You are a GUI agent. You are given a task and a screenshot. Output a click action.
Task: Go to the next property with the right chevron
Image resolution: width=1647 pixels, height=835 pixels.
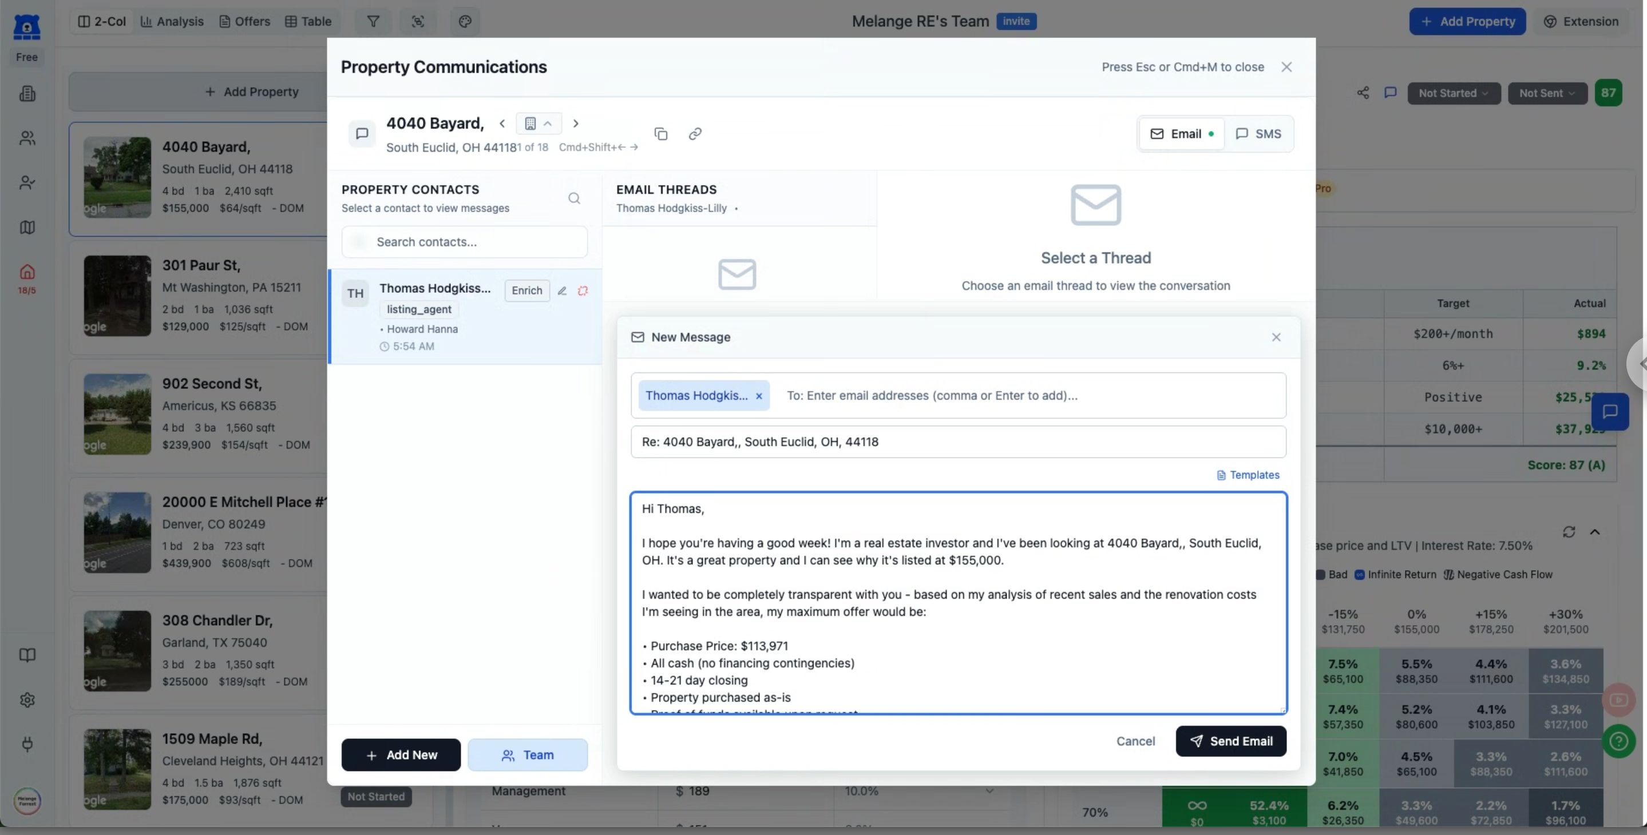click(576, 124)
